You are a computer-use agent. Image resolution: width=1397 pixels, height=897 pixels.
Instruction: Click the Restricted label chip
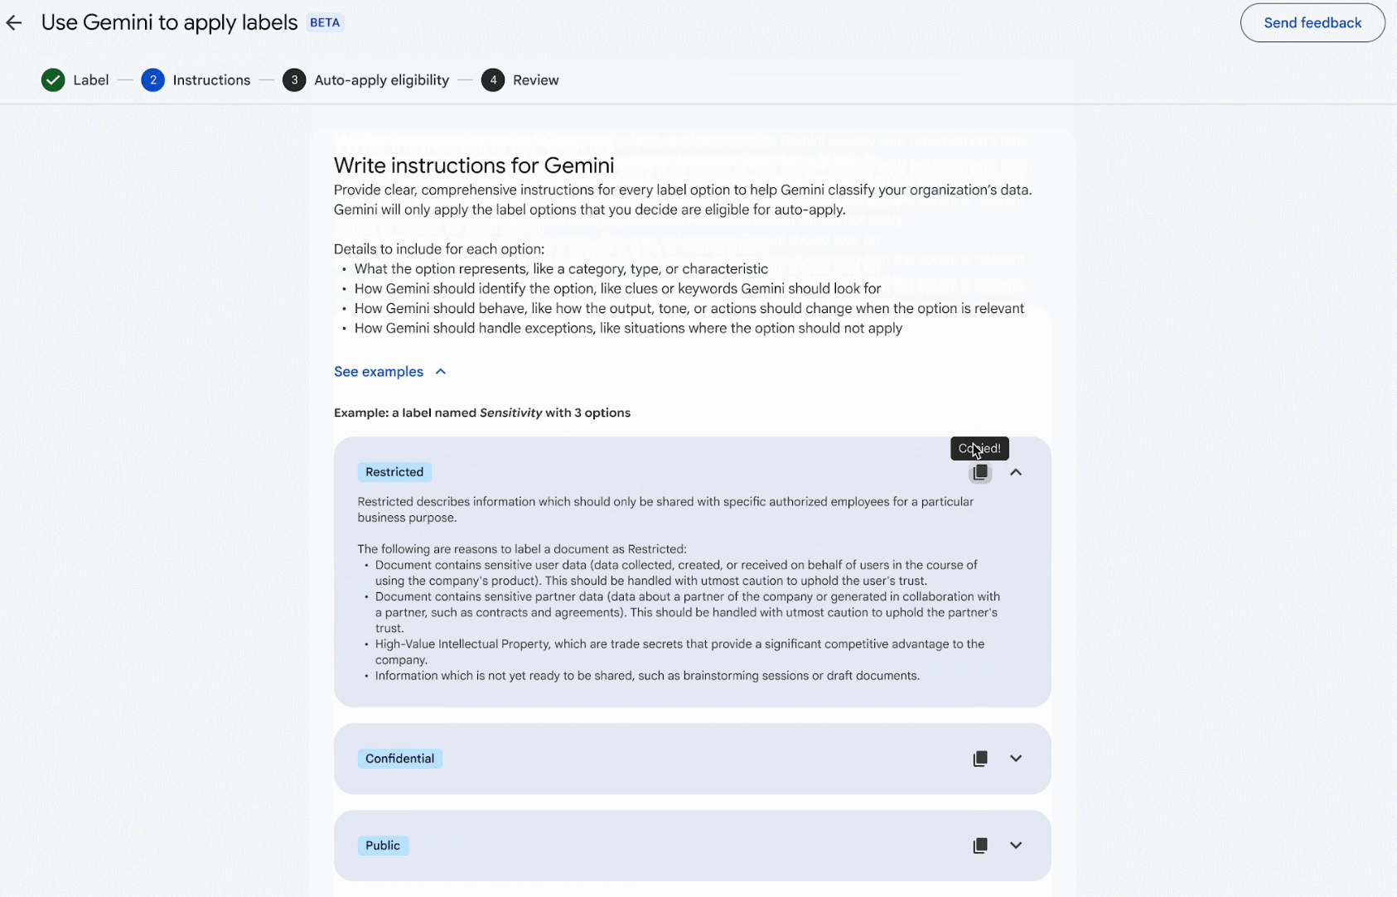pos(394,472)
